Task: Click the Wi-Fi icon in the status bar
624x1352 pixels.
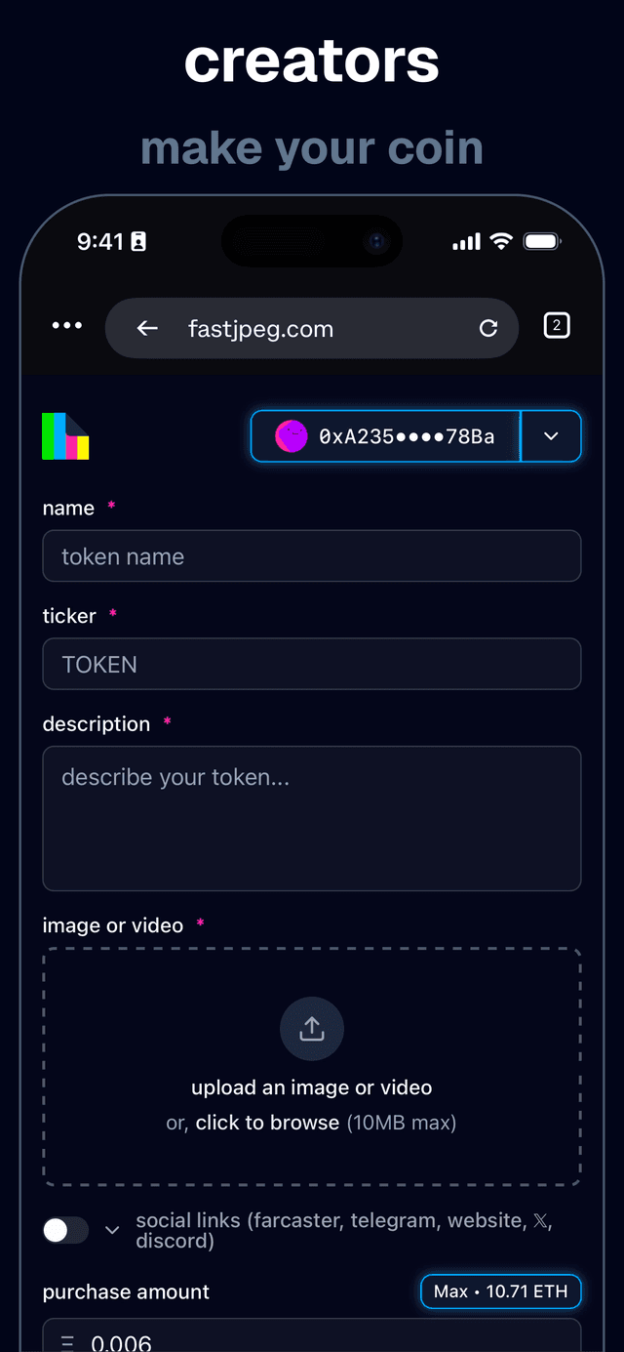Action: coord(500,241)
